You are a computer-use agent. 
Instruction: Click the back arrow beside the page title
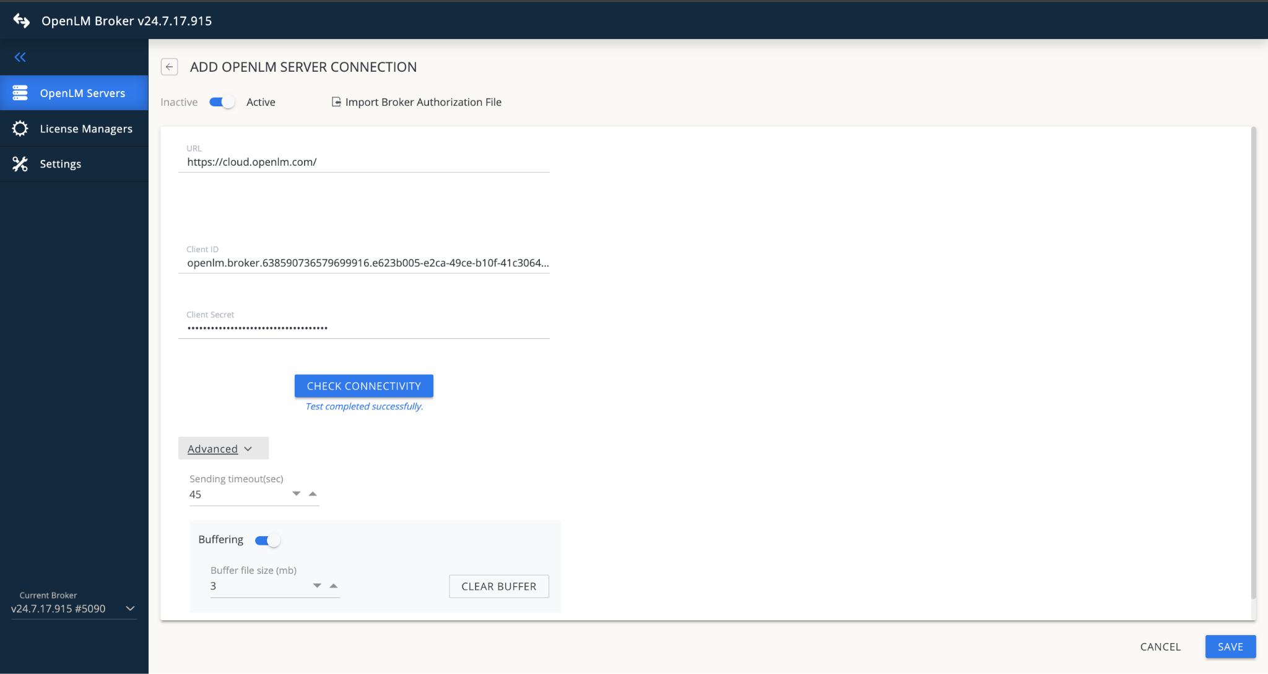click(x=169, y=67)
